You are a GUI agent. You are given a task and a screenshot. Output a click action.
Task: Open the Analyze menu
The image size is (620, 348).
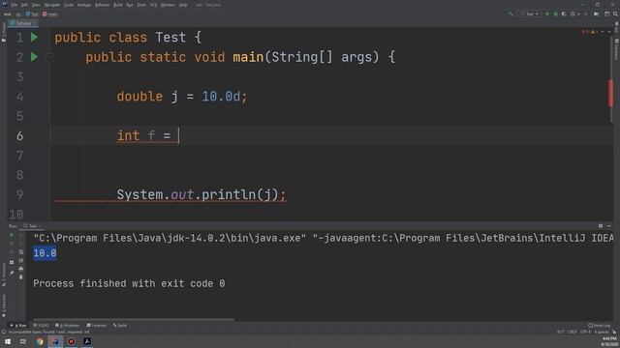click(x=84, y=5)
